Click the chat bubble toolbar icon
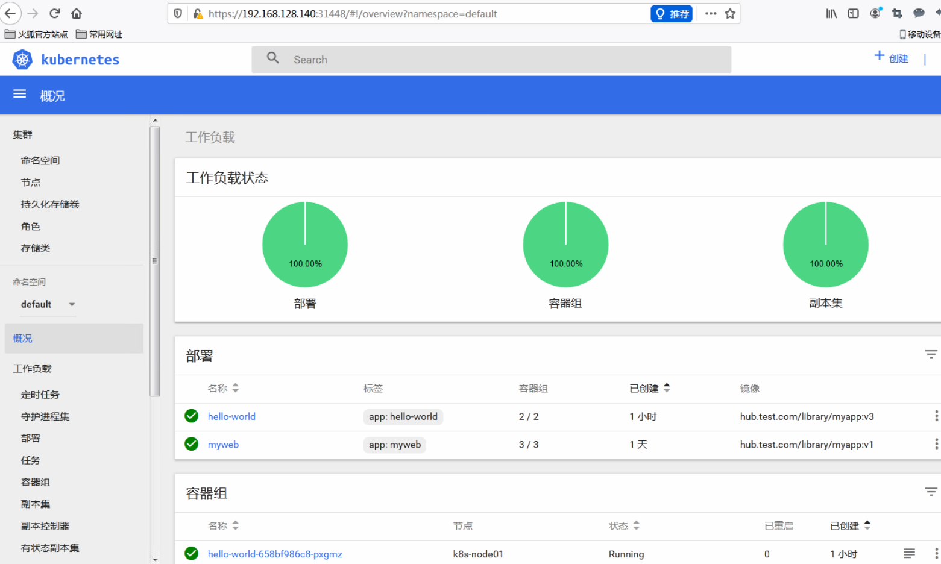Screen dimensions: 941x564 919,13
